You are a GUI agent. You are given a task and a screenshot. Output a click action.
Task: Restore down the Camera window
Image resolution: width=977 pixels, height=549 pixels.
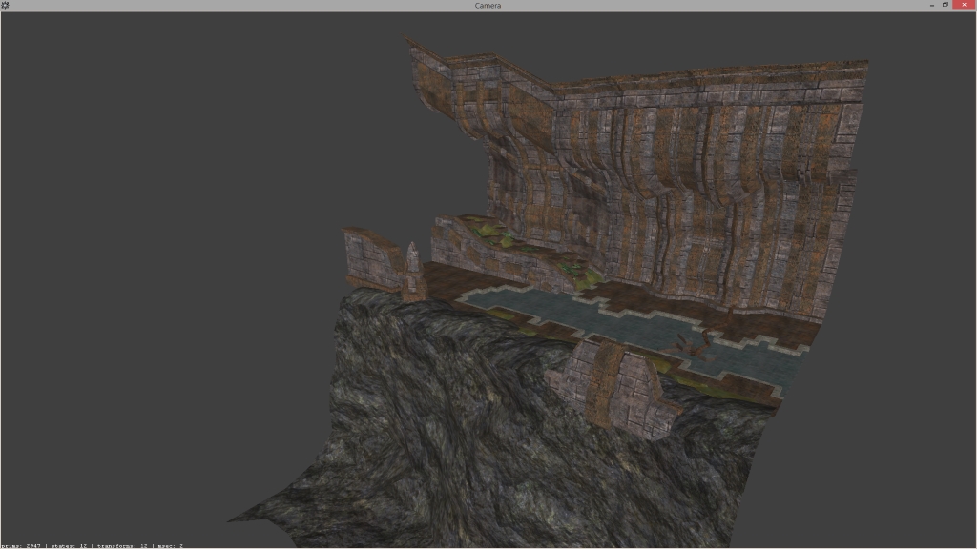pyautogui.click(x=946, y=5)
